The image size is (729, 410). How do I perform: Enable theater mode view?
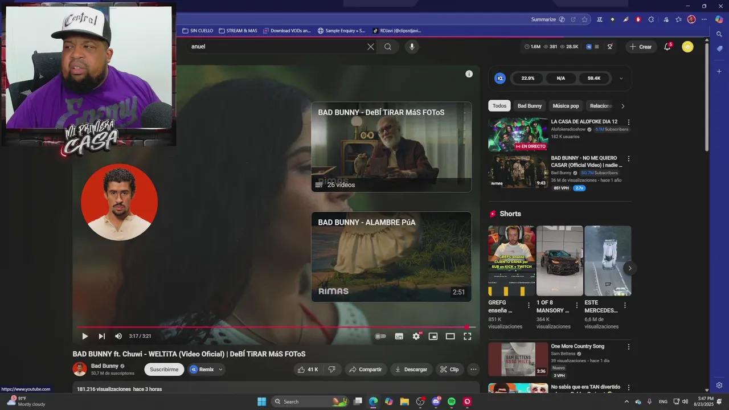pyautogui.click(x=450, y=336)
